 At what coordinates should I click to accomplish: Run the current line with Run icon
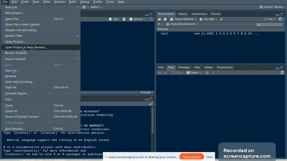(113, 19)
